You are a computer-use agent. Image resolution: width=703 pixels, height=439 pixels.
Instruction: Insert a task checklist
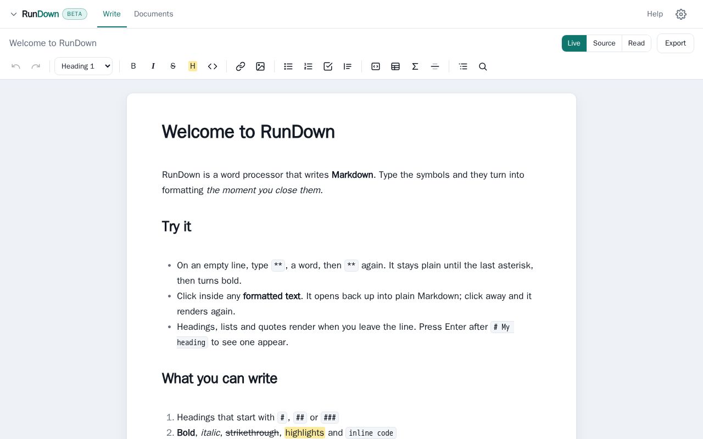point(328,66)
